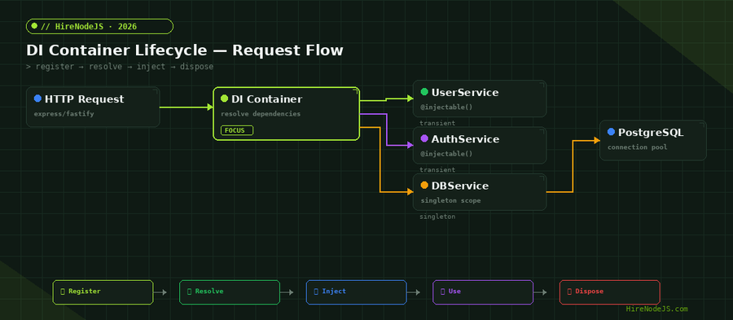The height and width of the screenshot is (320, 733).
Task: Select the DI Container node
Action: pos(287,113)
